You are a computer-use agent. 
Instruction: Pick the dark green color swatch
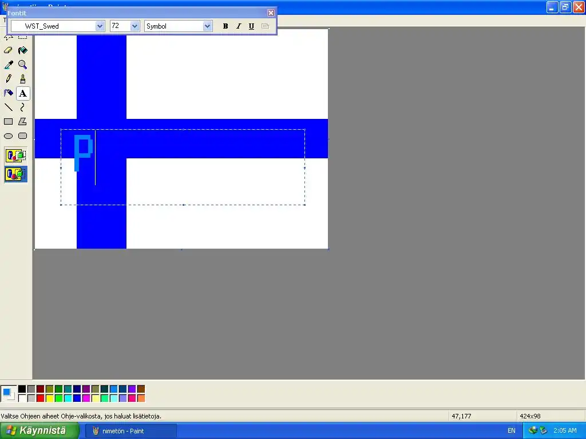(59, 389)
